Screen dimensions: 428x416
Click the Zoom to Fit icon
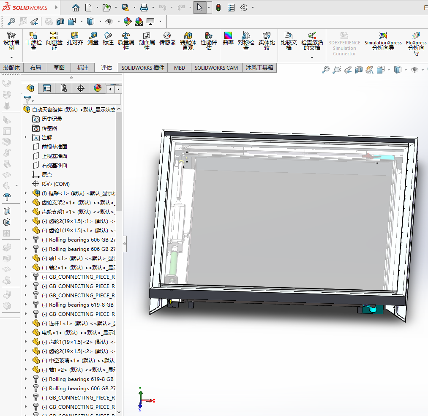(325, 69)
